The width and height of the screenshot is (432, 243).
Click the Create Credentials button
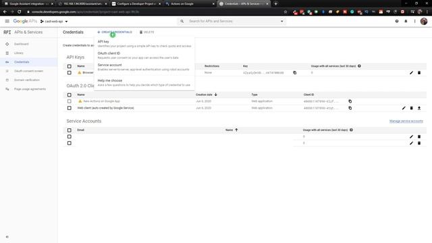[x=115, y=32]
